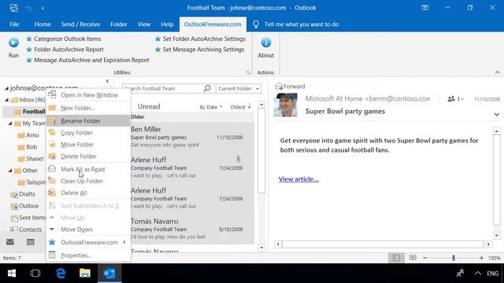
Task: Click the Forward icon in reading pane
Action: pos(279,86)
